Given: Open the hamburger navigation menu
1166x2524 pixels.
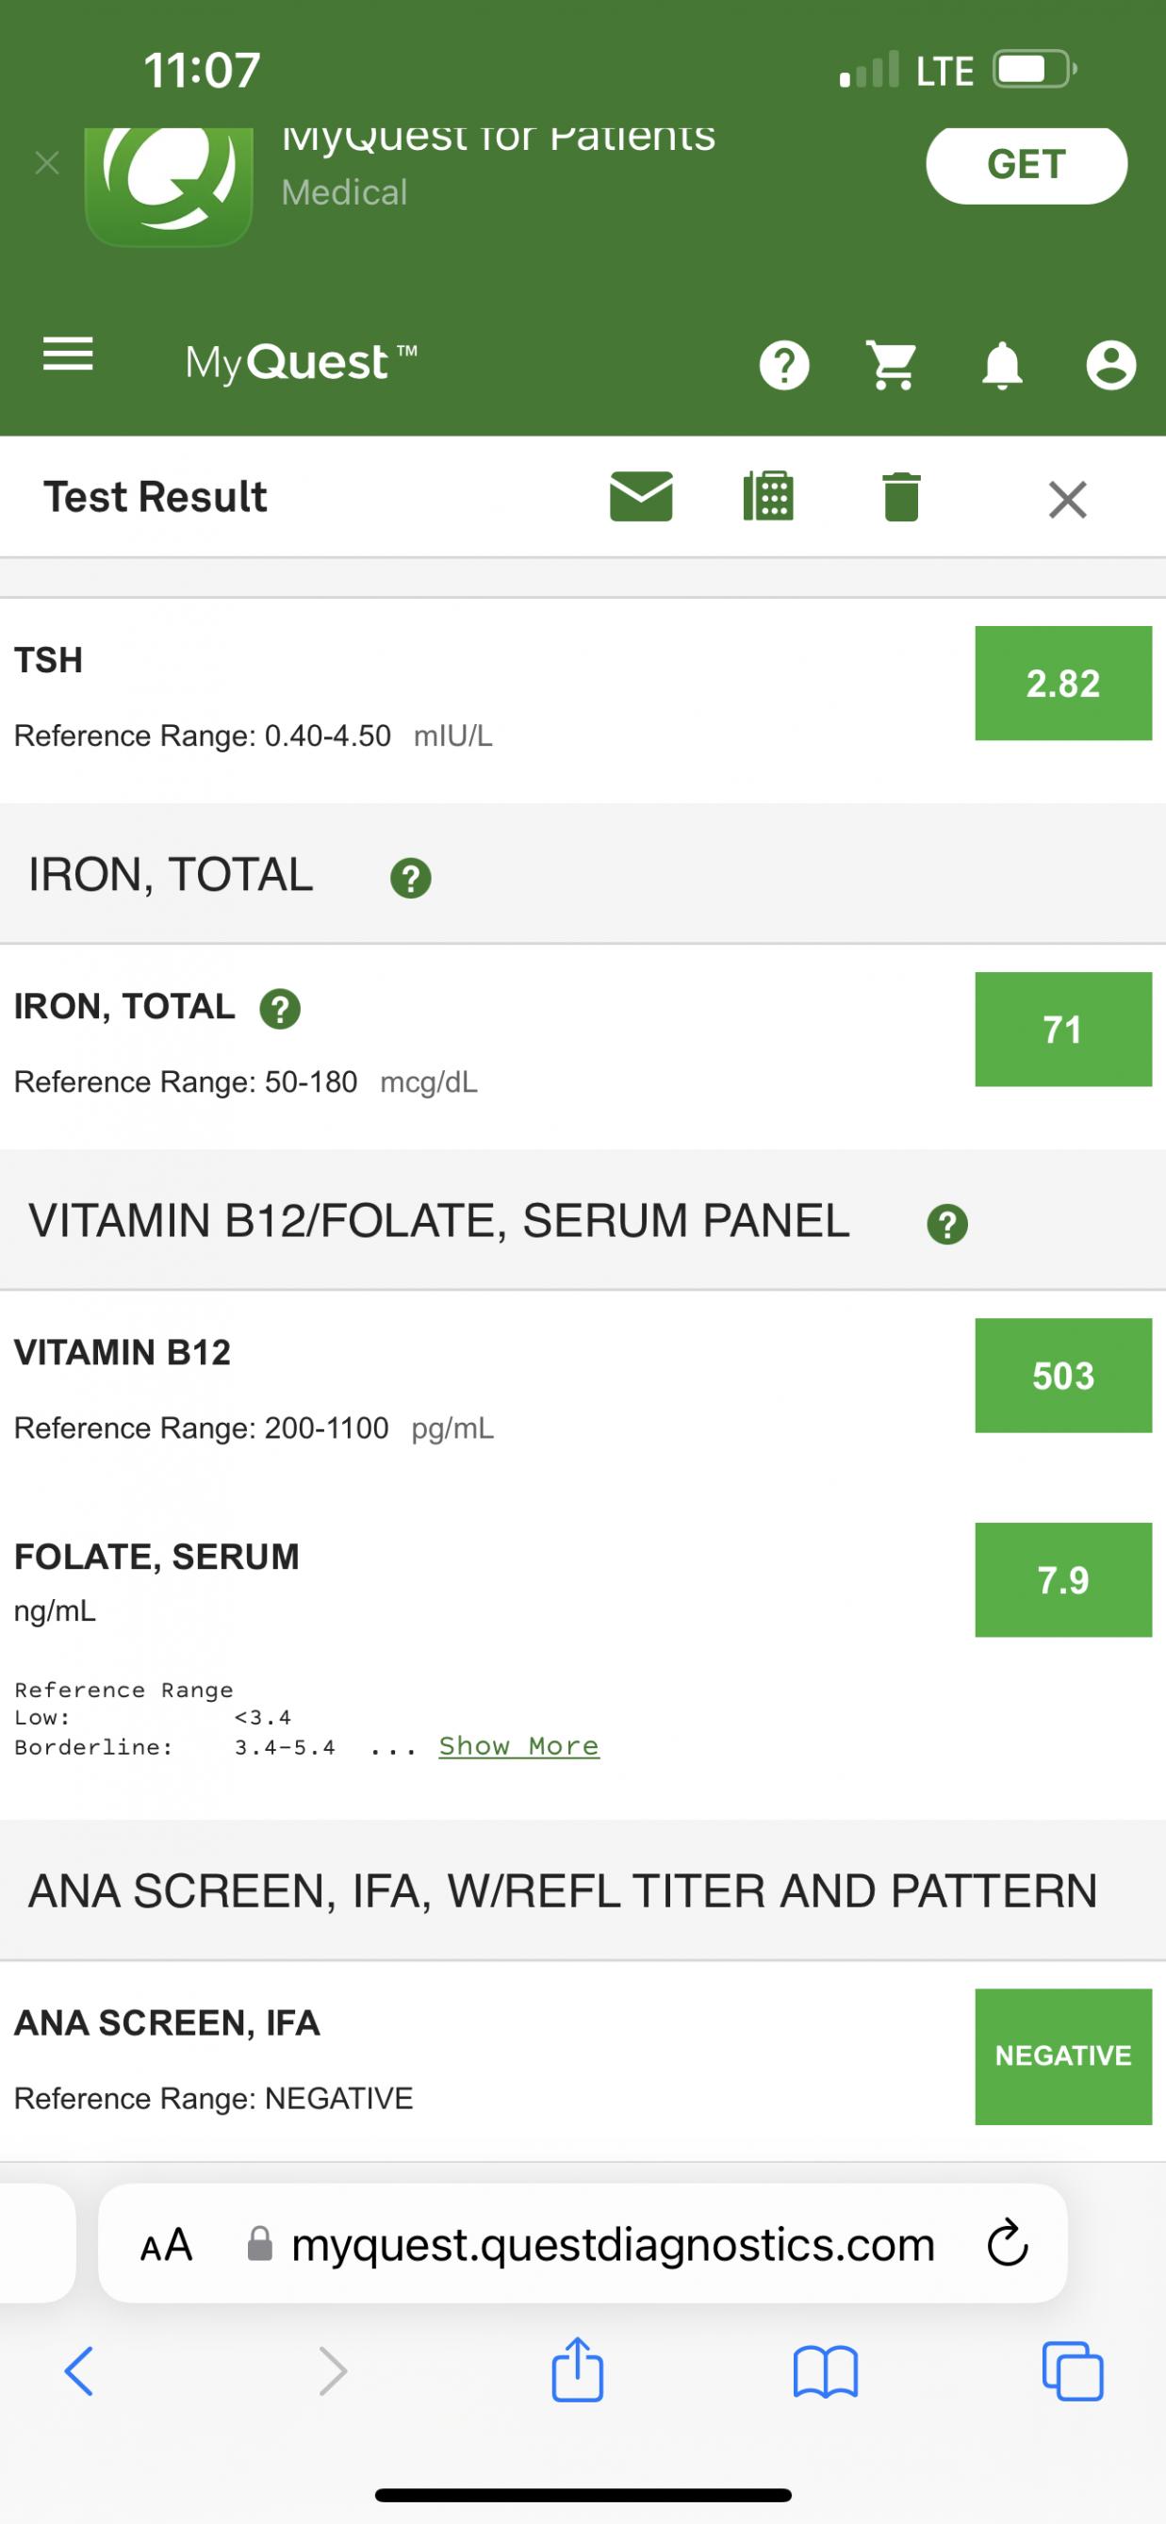Looking at the screenshot, I should point(68,355).
